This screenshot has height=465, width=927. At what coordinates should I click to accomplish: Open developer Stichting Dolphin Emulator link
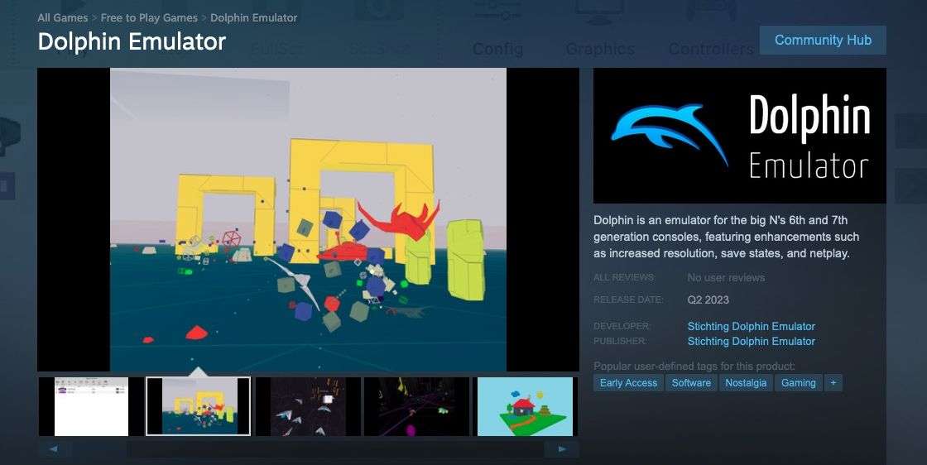coord(751,326)
